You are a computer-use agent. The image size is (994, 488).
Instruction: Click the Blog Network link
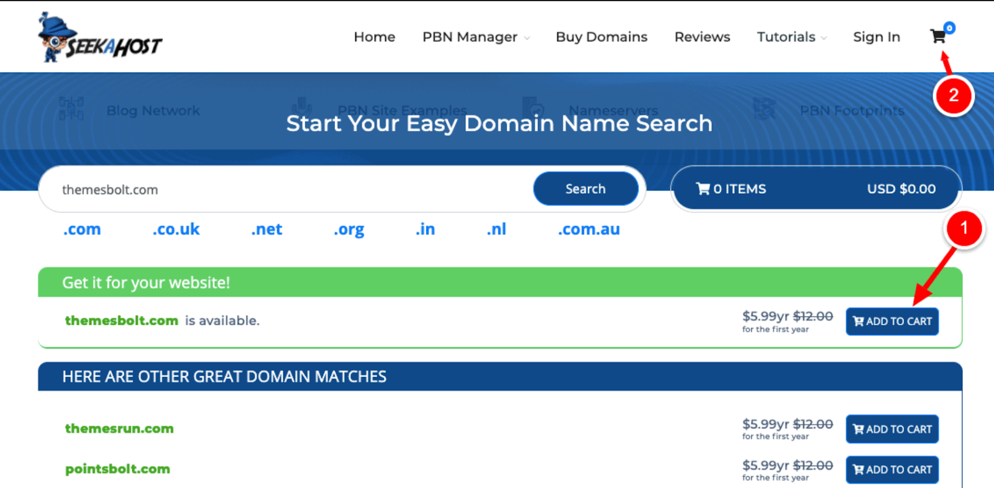point(153,111)
